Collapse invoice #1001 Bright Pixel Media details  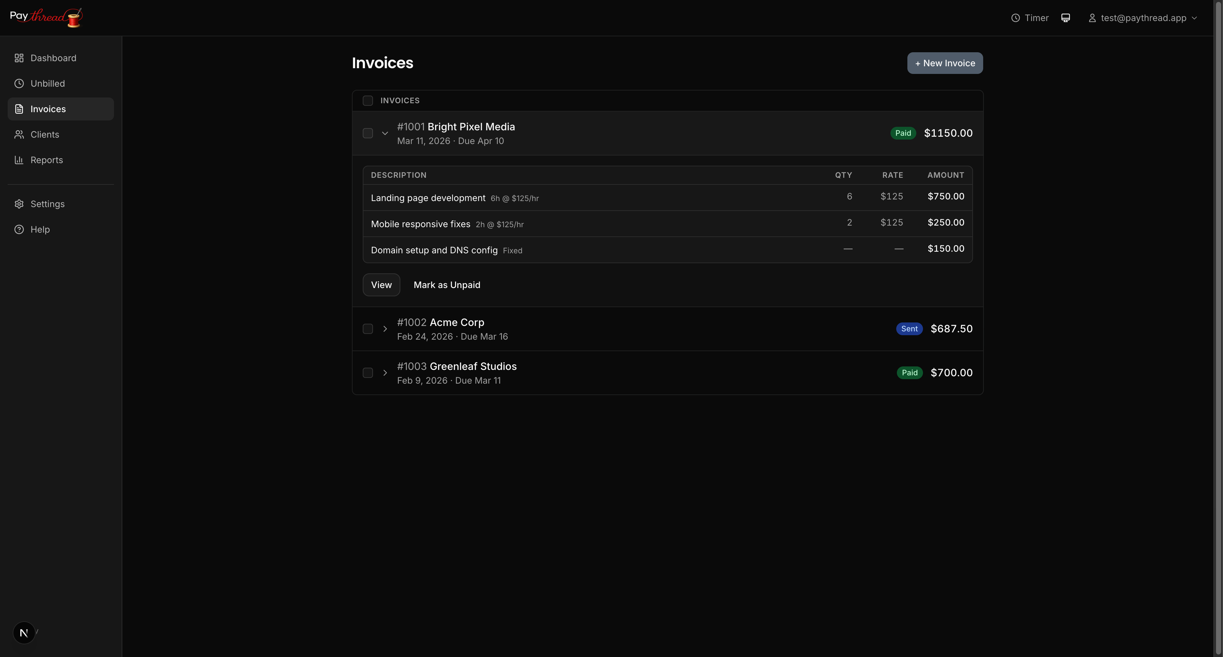(385, 133)
